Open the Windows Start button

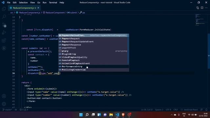click(81, 115)
